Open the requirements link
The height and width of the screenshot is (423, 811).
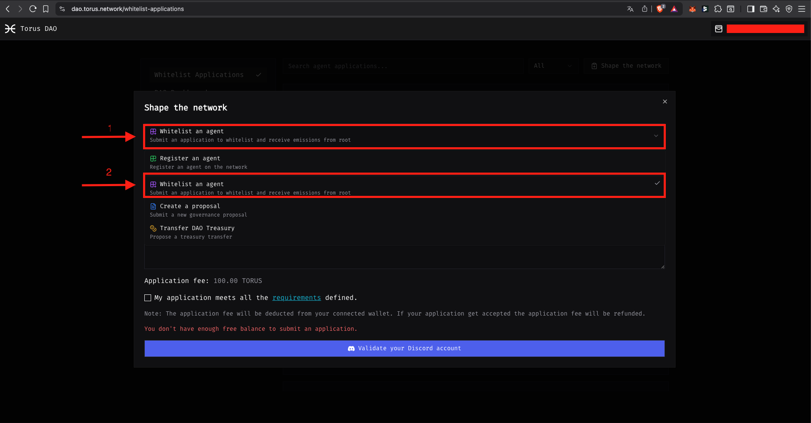[296, 297]
